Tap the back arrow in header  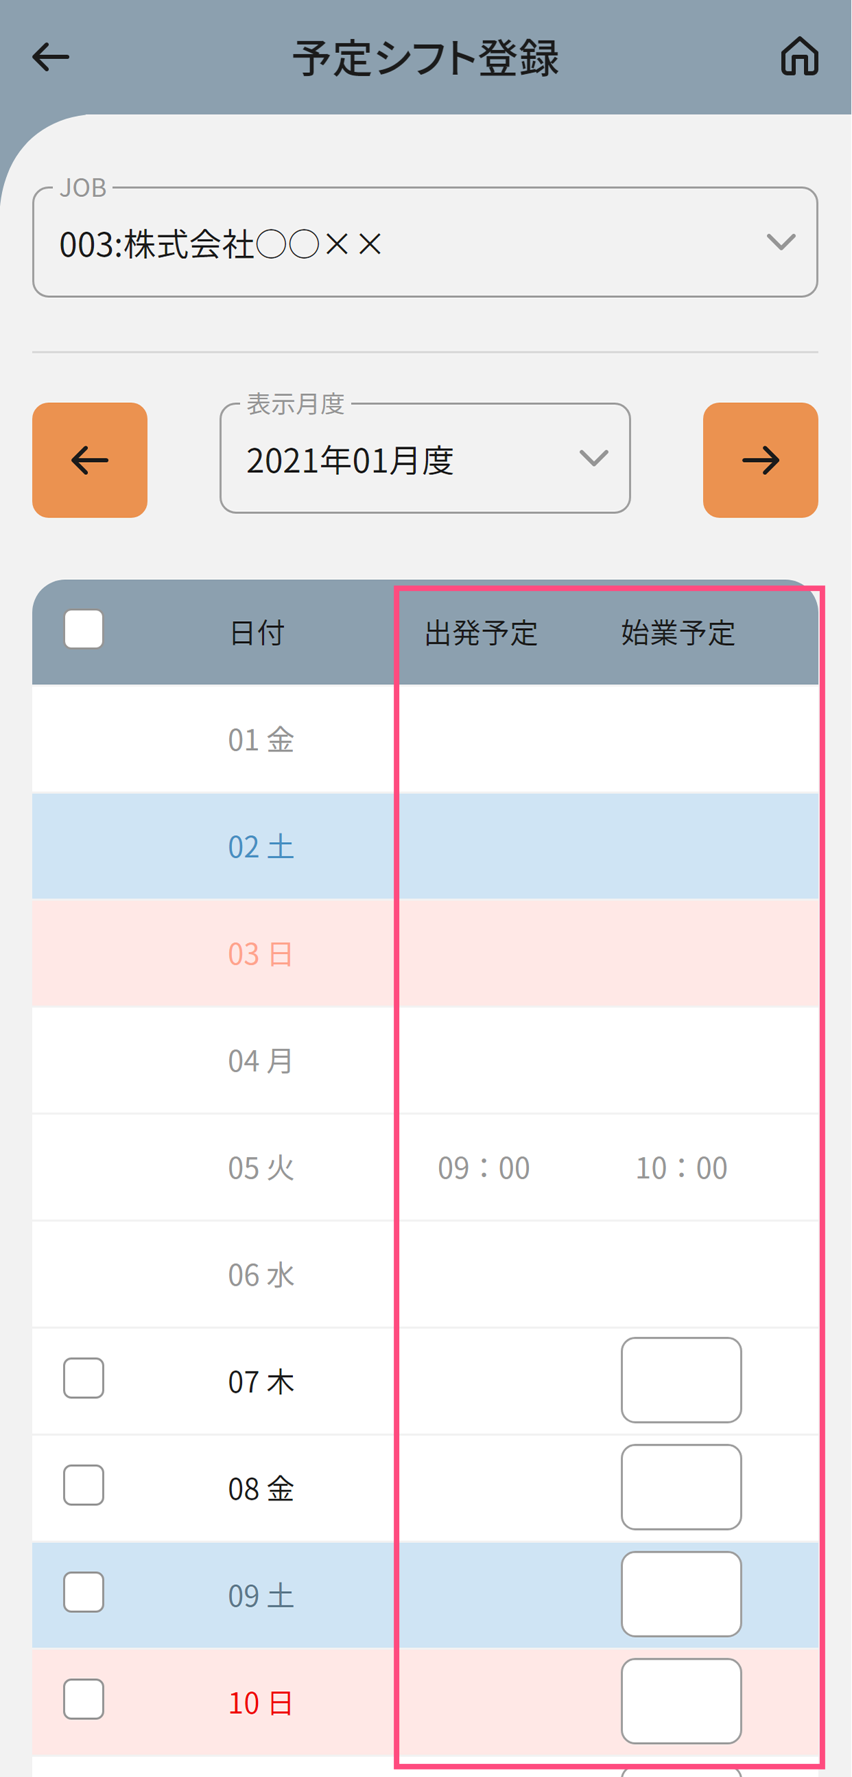pos(51,57)
